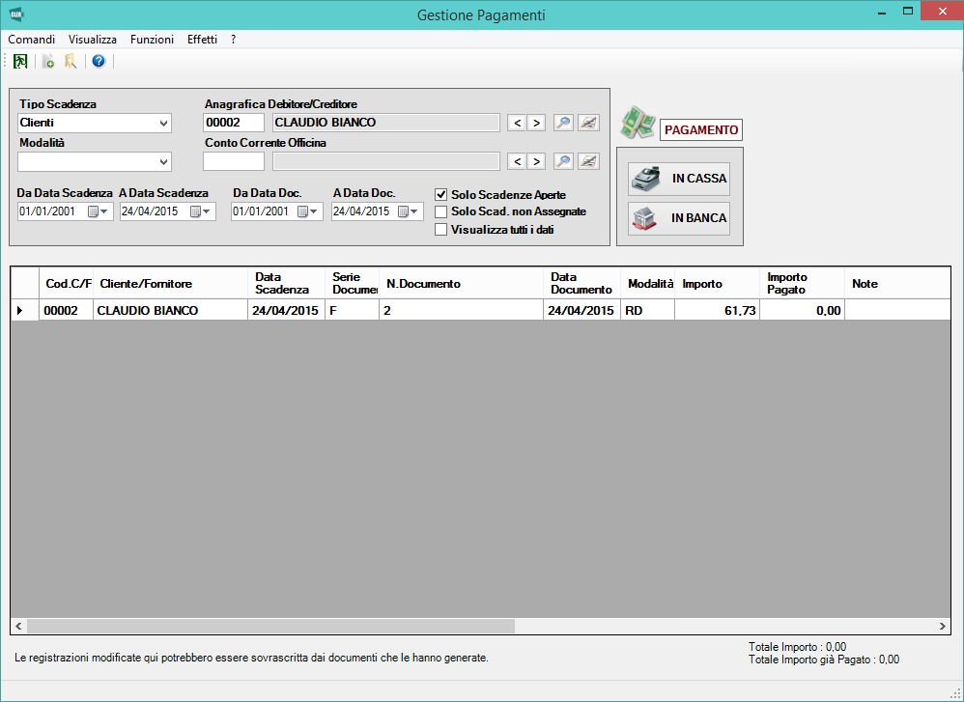Viewport: 964px width, 702px height.
Task: Go to next Anagrafica record with the > arrow
Action: (x=536, y=123)
